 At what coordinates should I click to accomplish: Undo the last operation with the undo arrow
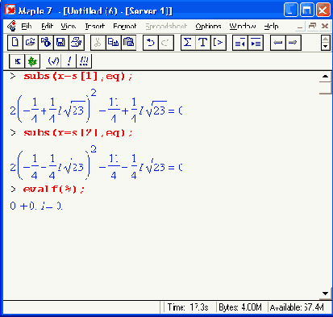click(x=151, y=43)
